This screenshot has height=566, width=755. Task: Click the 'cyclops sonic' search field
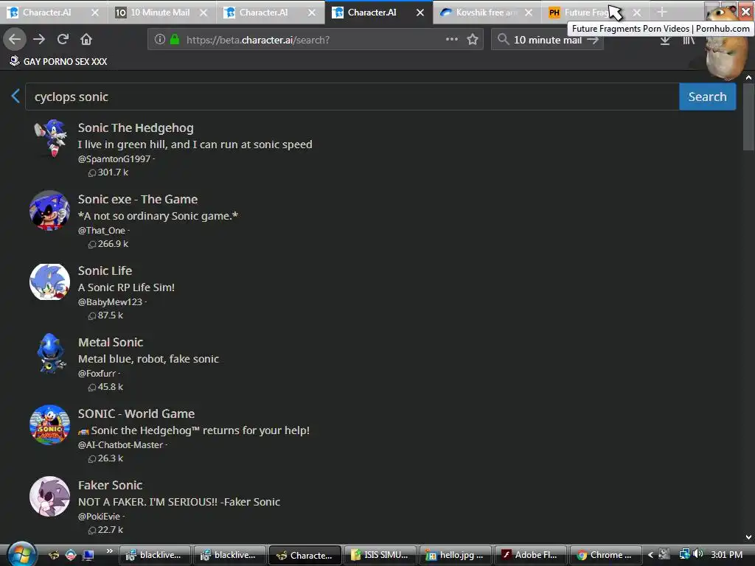(352, 97)
